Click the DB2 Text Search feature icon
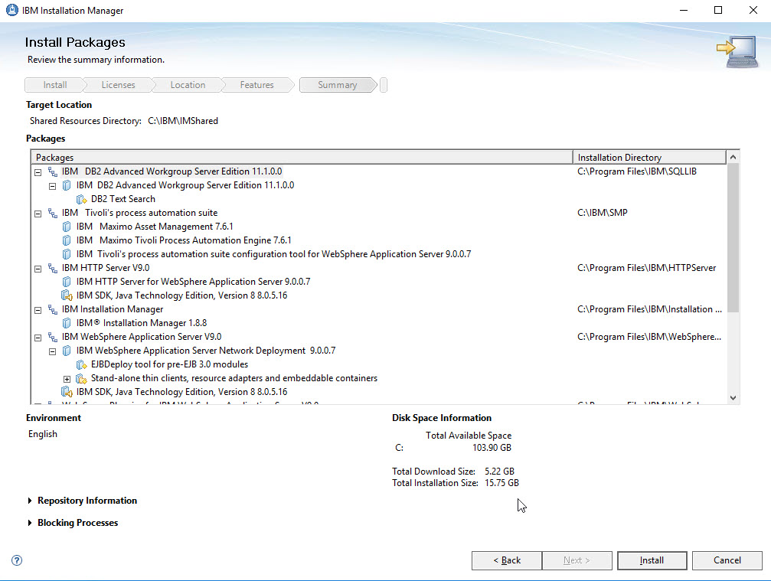 pyautogui.click(x=82, y=199)
